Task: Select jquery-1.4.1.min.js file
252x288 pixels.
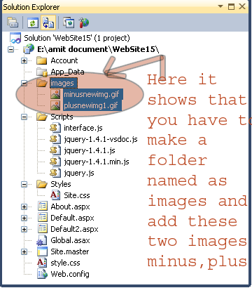Action: click(97, 162)
